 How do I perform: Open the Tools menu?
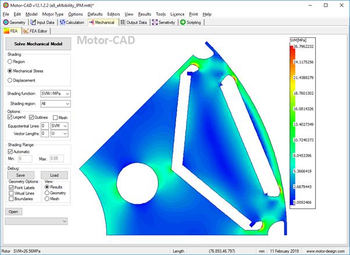pyautogui.click(x=160, y=14)
